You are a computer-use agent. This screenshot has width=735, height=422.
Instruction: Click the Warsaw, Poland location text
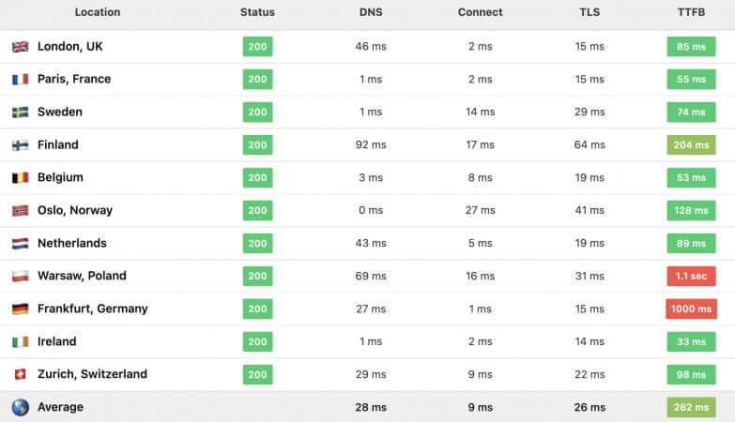point(82,276)
